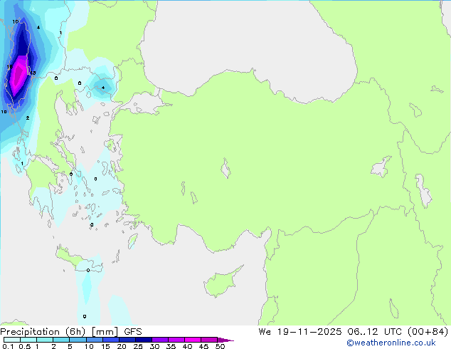Click the ©weatheronline.co.uk link

pos(391,343)
